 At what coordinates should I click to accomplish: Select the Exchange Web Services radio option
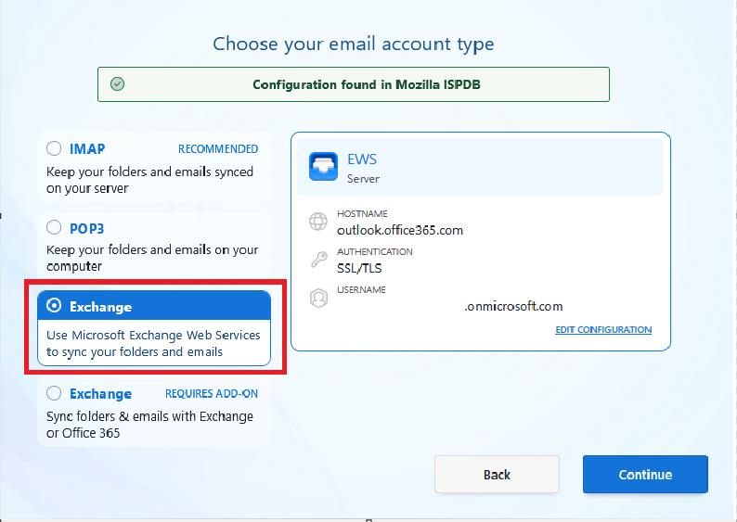point(54,306)
